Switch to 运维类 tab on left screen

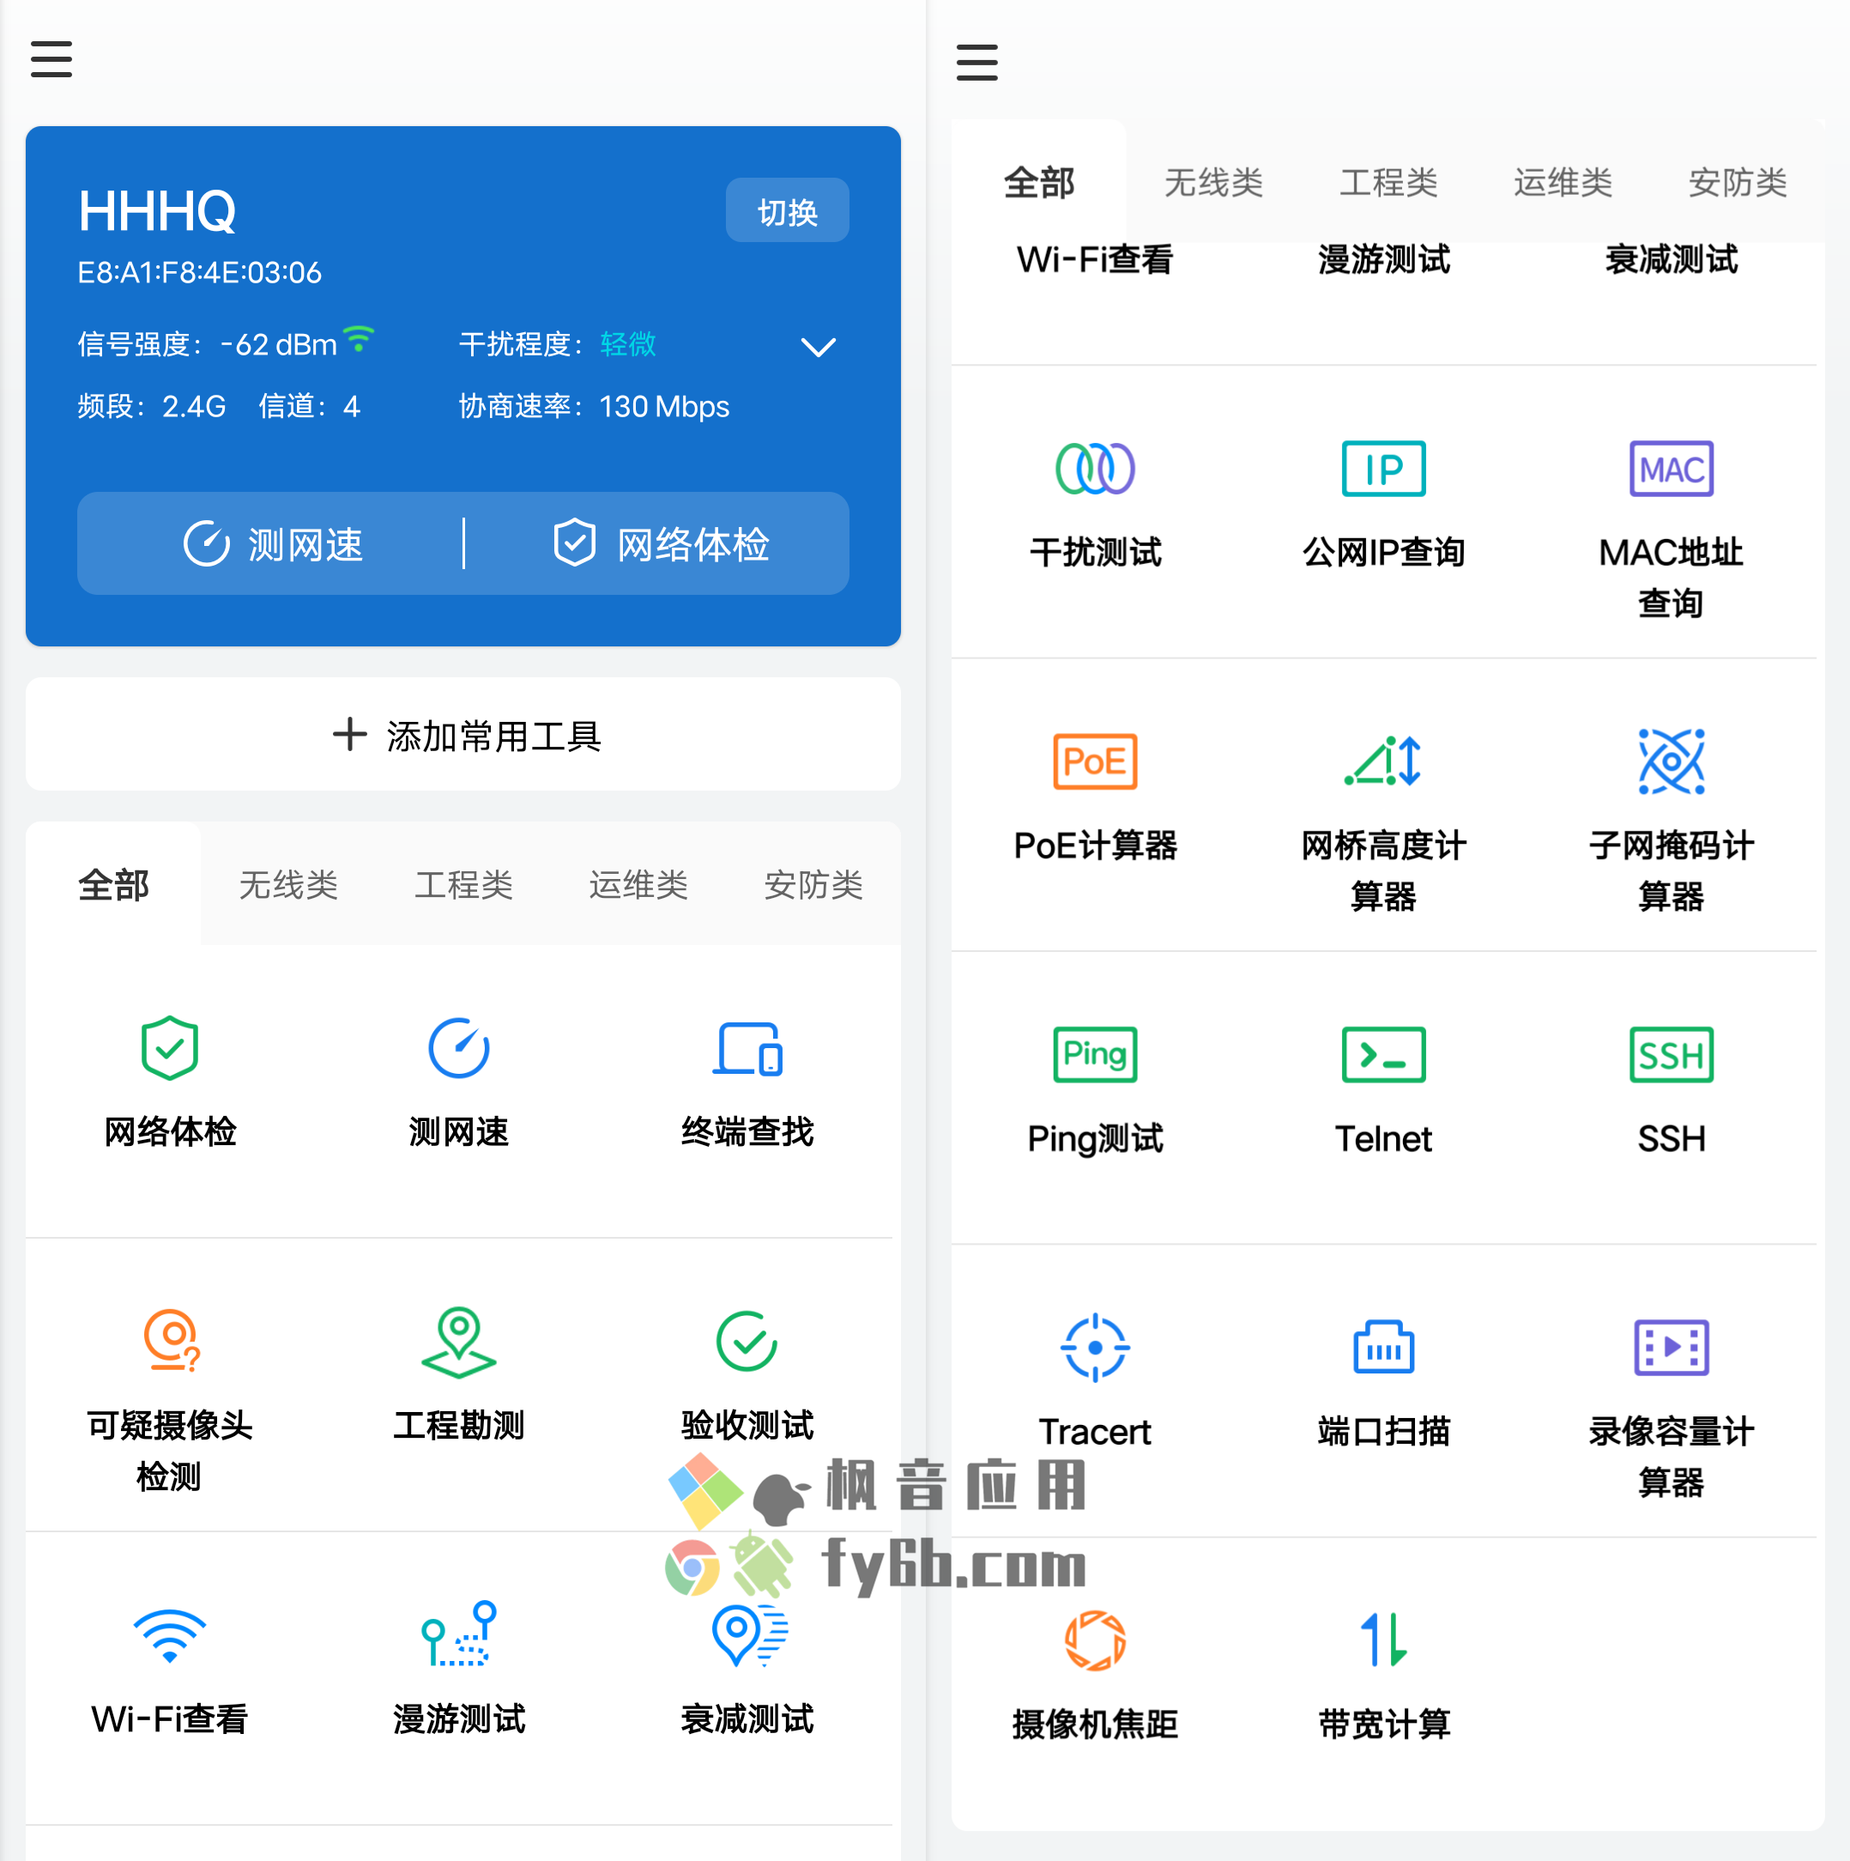click(638, 884)
